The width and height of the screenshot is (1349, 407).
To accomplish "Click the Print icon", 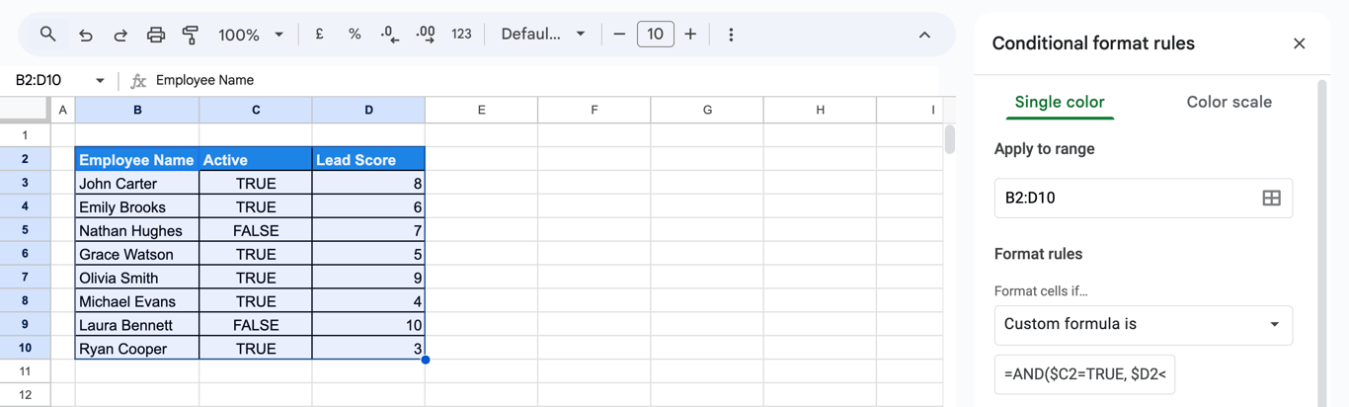I will point(156,35).
